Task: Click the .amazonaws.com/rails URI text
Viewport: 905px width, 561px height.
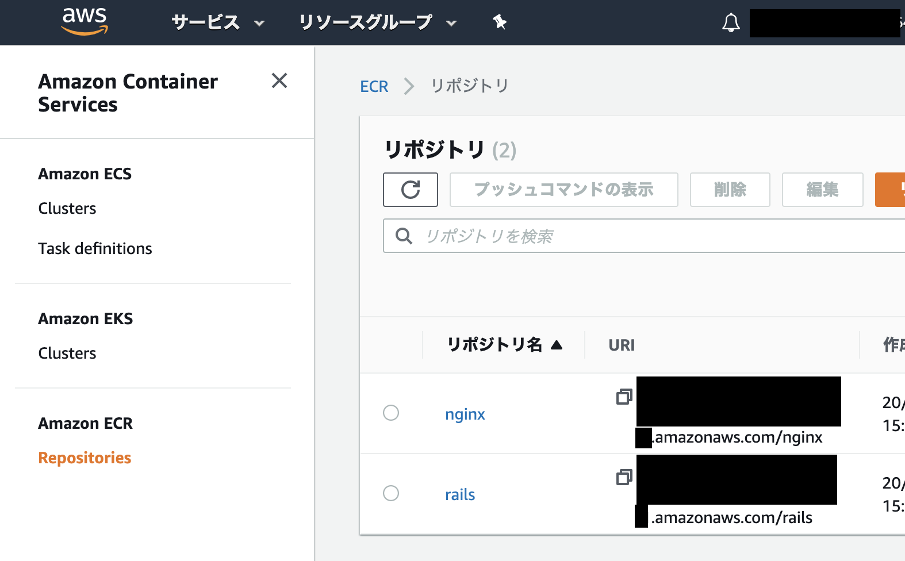Action: pyautogui.click(x=732, y=518)
